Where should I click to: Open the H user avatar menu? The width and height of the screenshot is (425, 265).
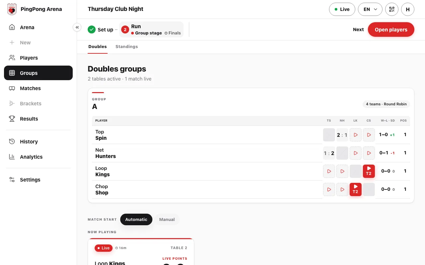click(408, 9)
